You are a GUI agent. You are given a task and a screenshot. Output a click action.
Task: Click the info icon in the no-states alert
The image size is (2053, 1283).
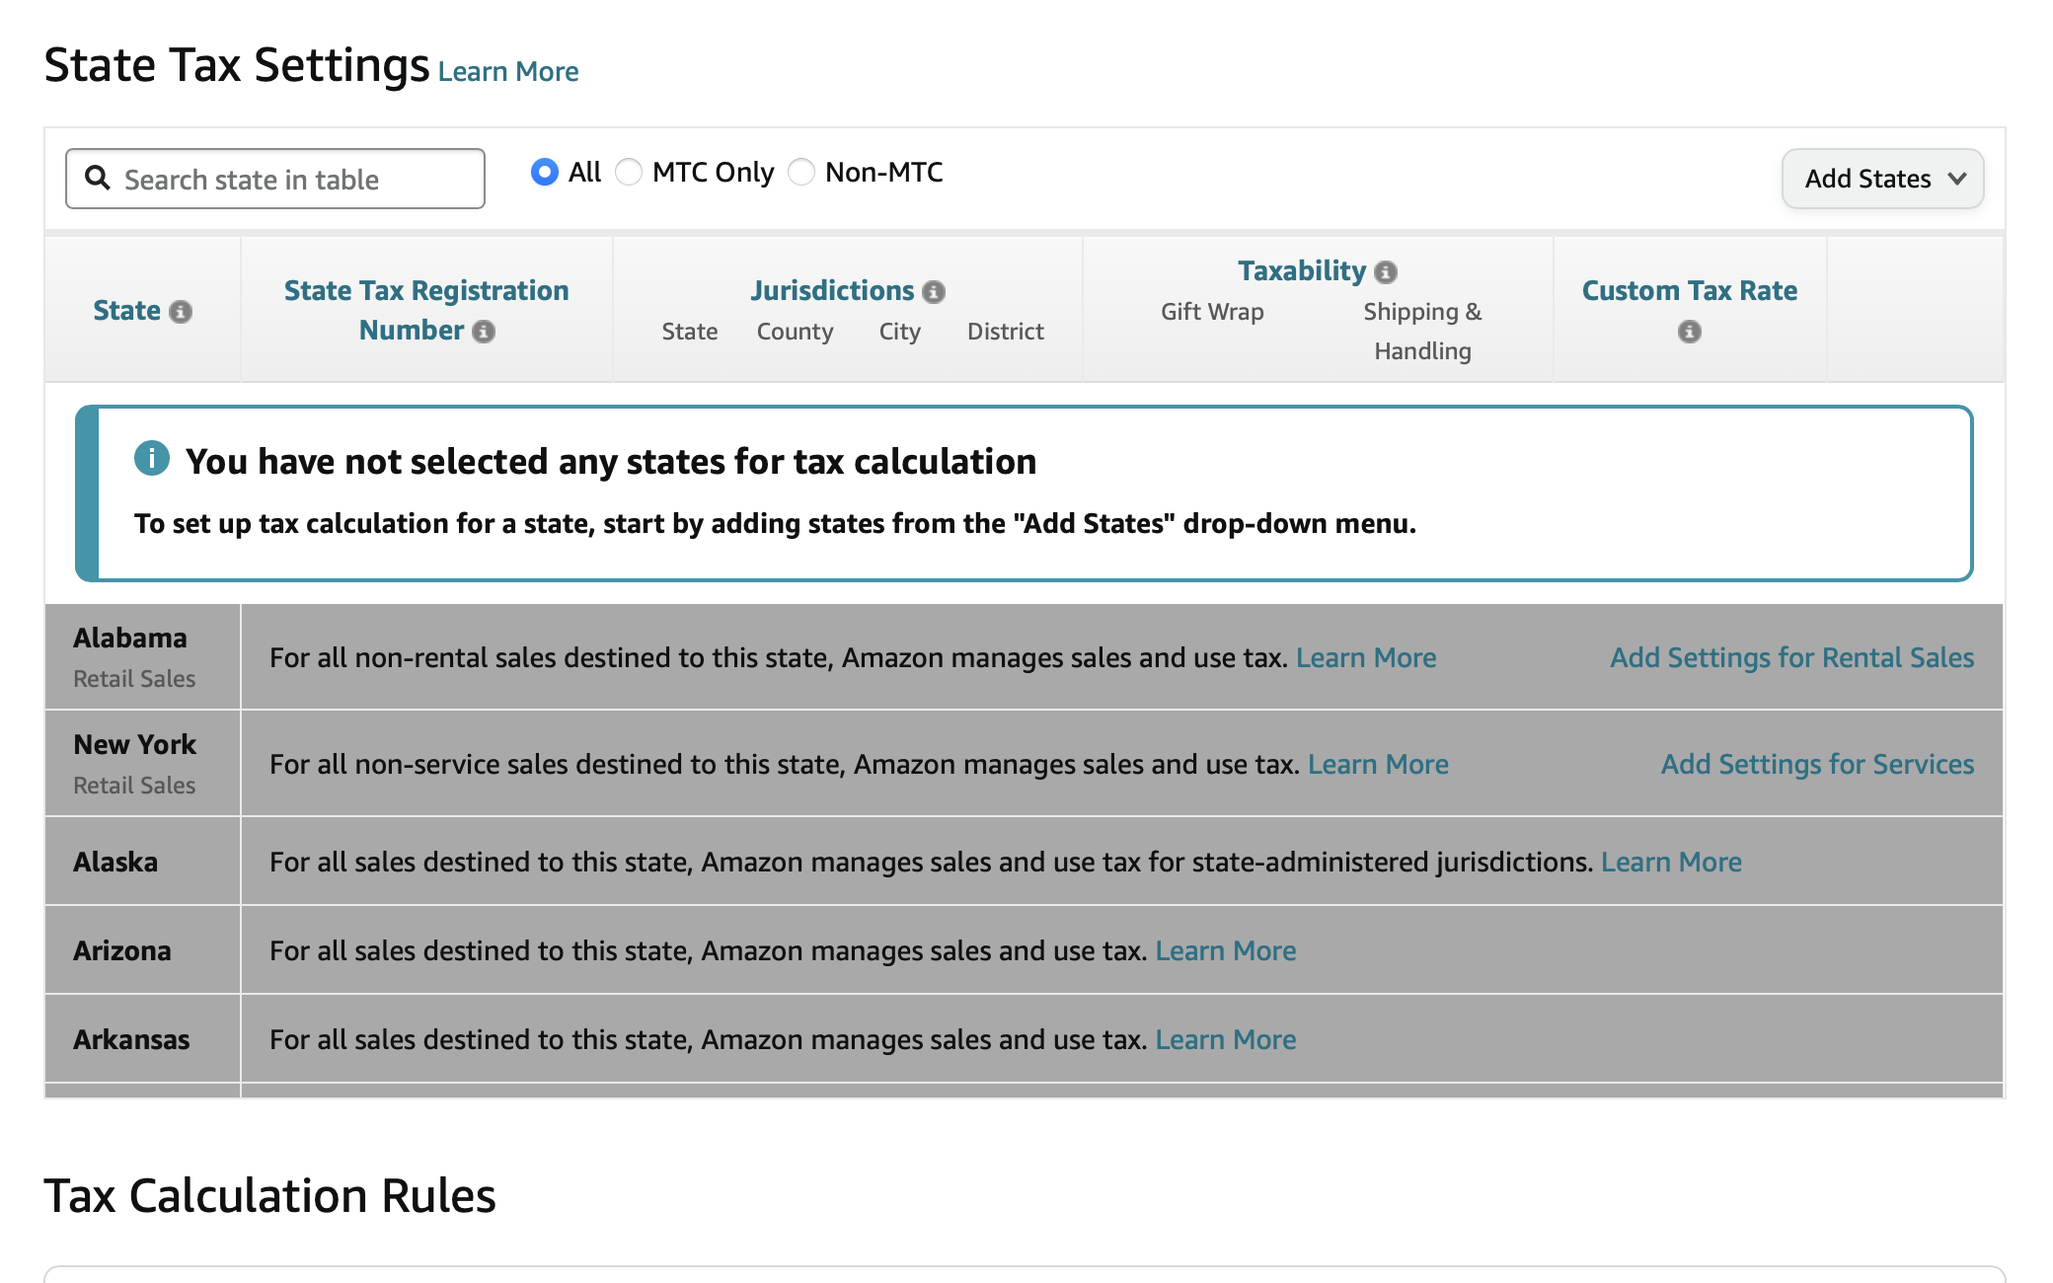[x=152, y=459]
